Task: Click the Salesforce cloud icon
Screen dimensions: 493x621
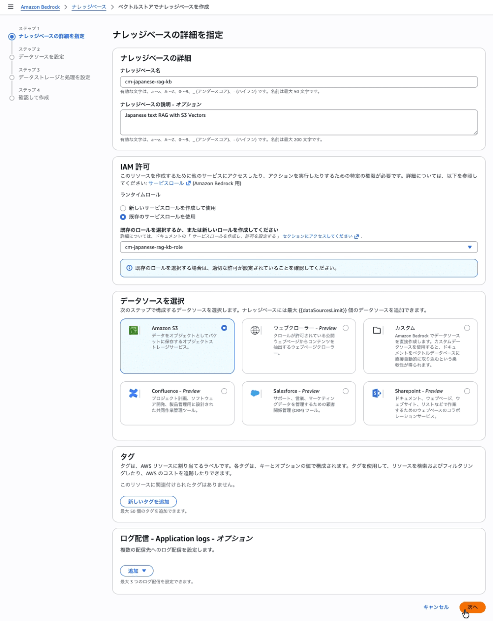Action: pos(255,393)
